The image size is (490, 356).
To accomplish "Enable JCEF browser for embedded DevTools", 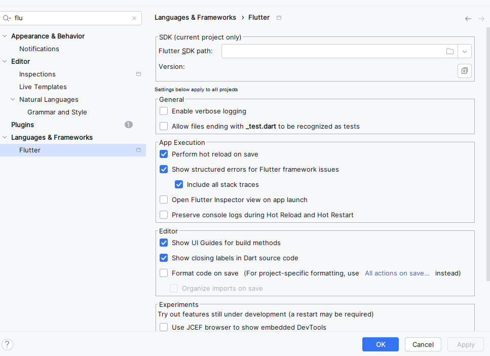I will (x=164, y=327).
